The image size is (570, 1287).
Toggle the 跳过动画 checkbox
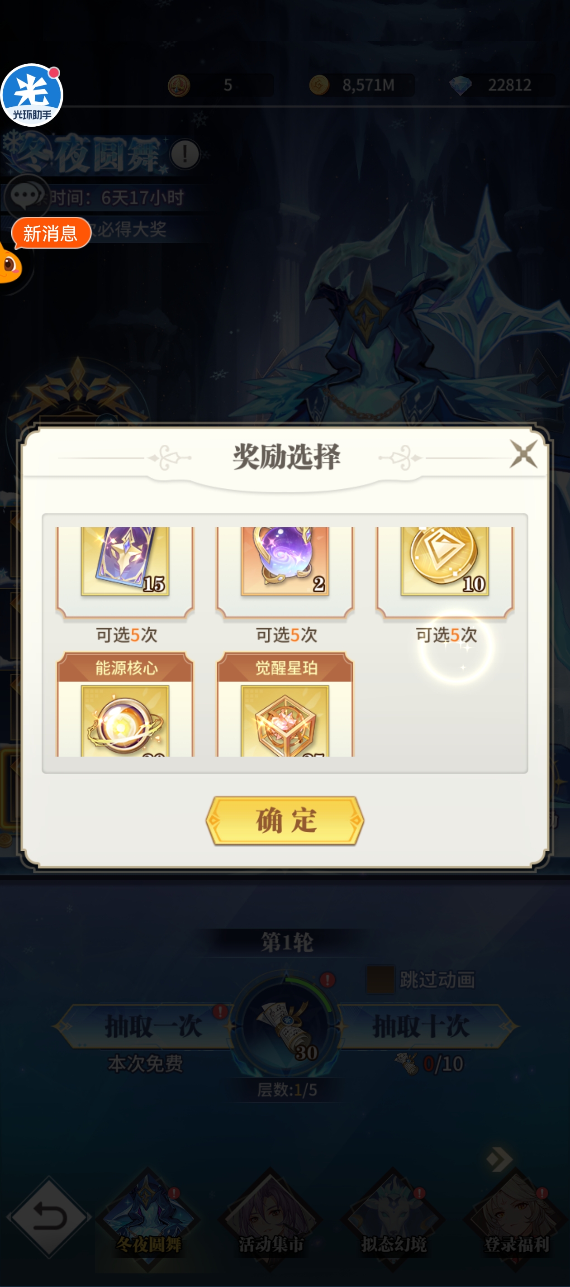click(380, 979)
